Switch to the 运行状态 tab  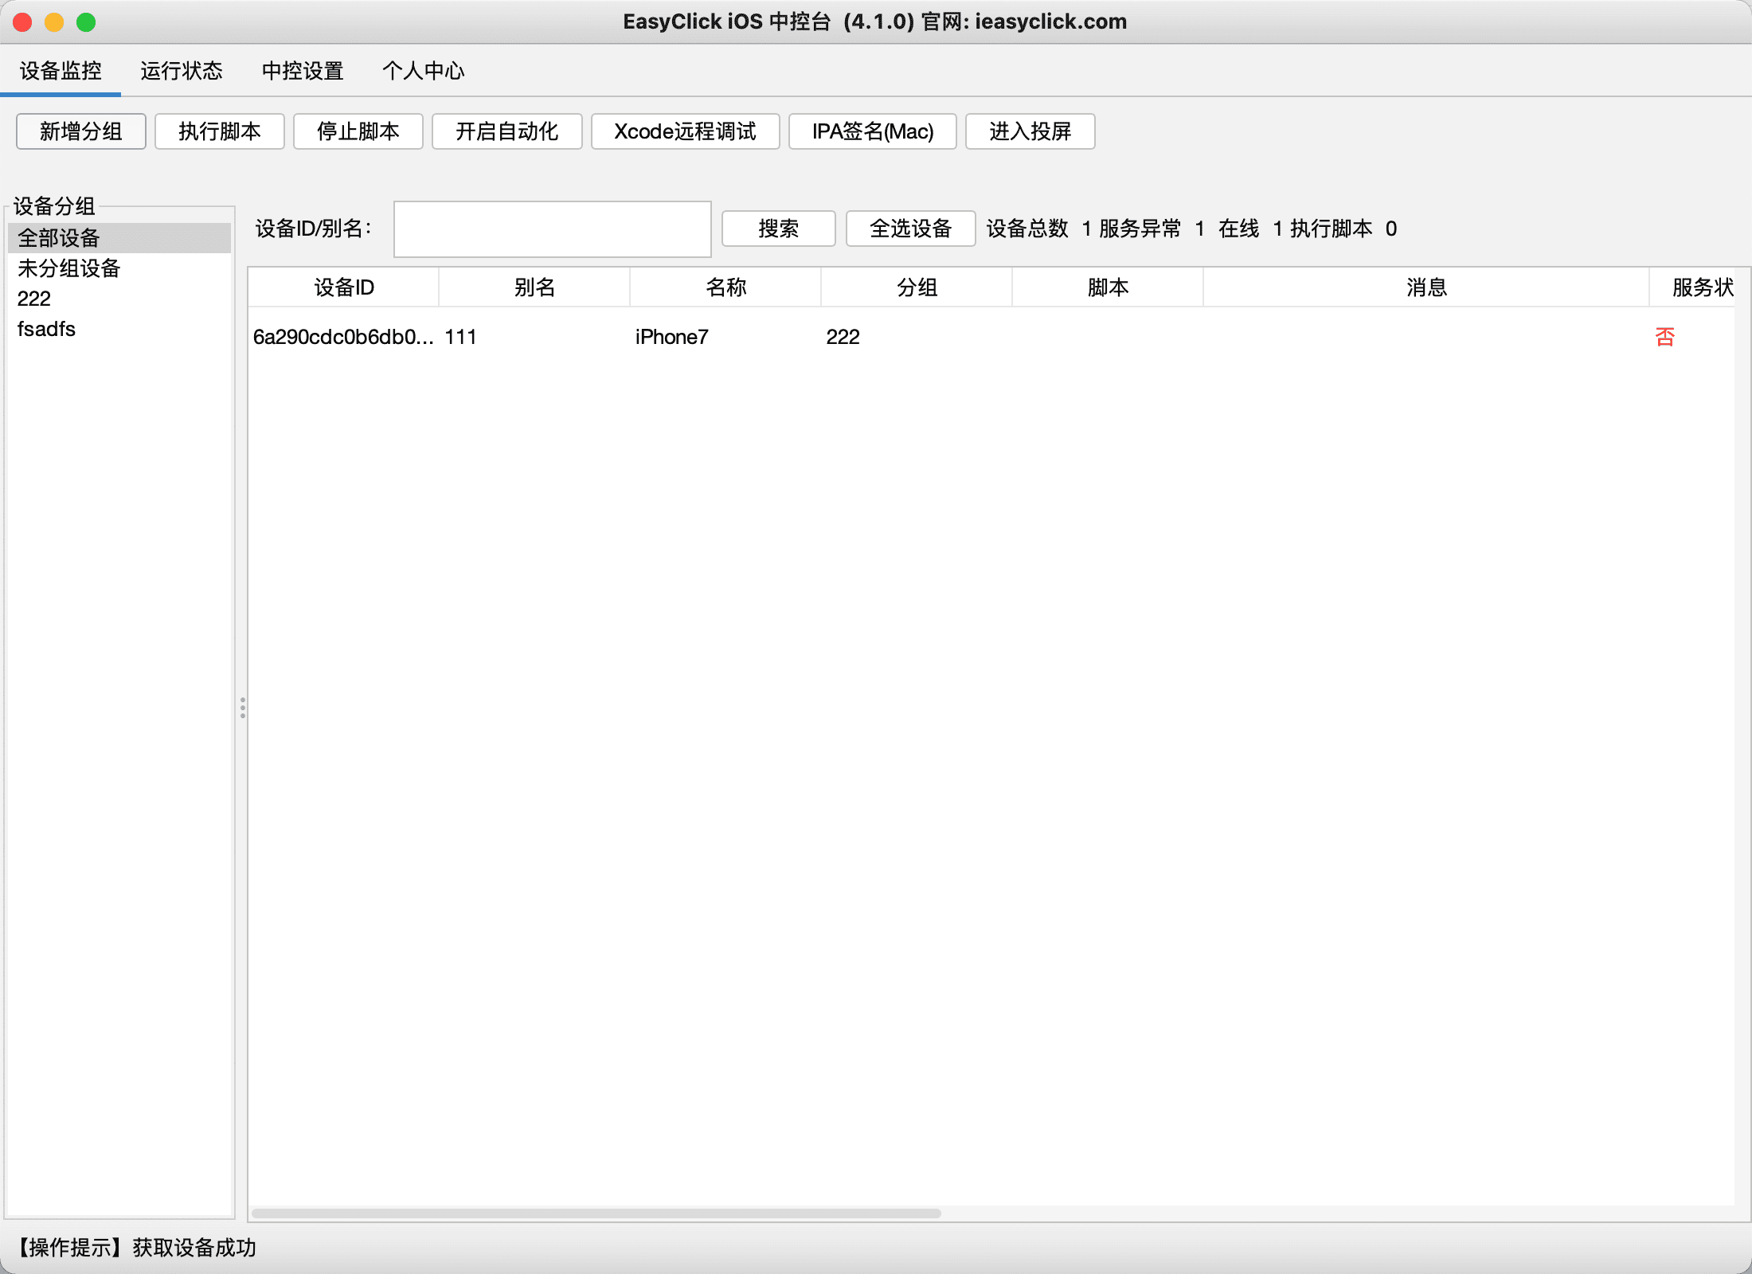(182, 71)
